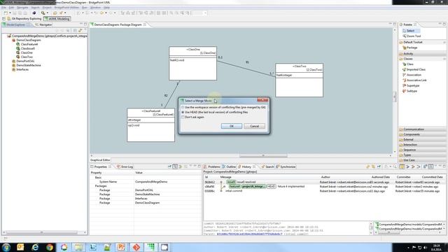The width and height of the screenshot is (448, 252).
Task: Expand the Use Case palette drawer
Action: pos(422,160)
